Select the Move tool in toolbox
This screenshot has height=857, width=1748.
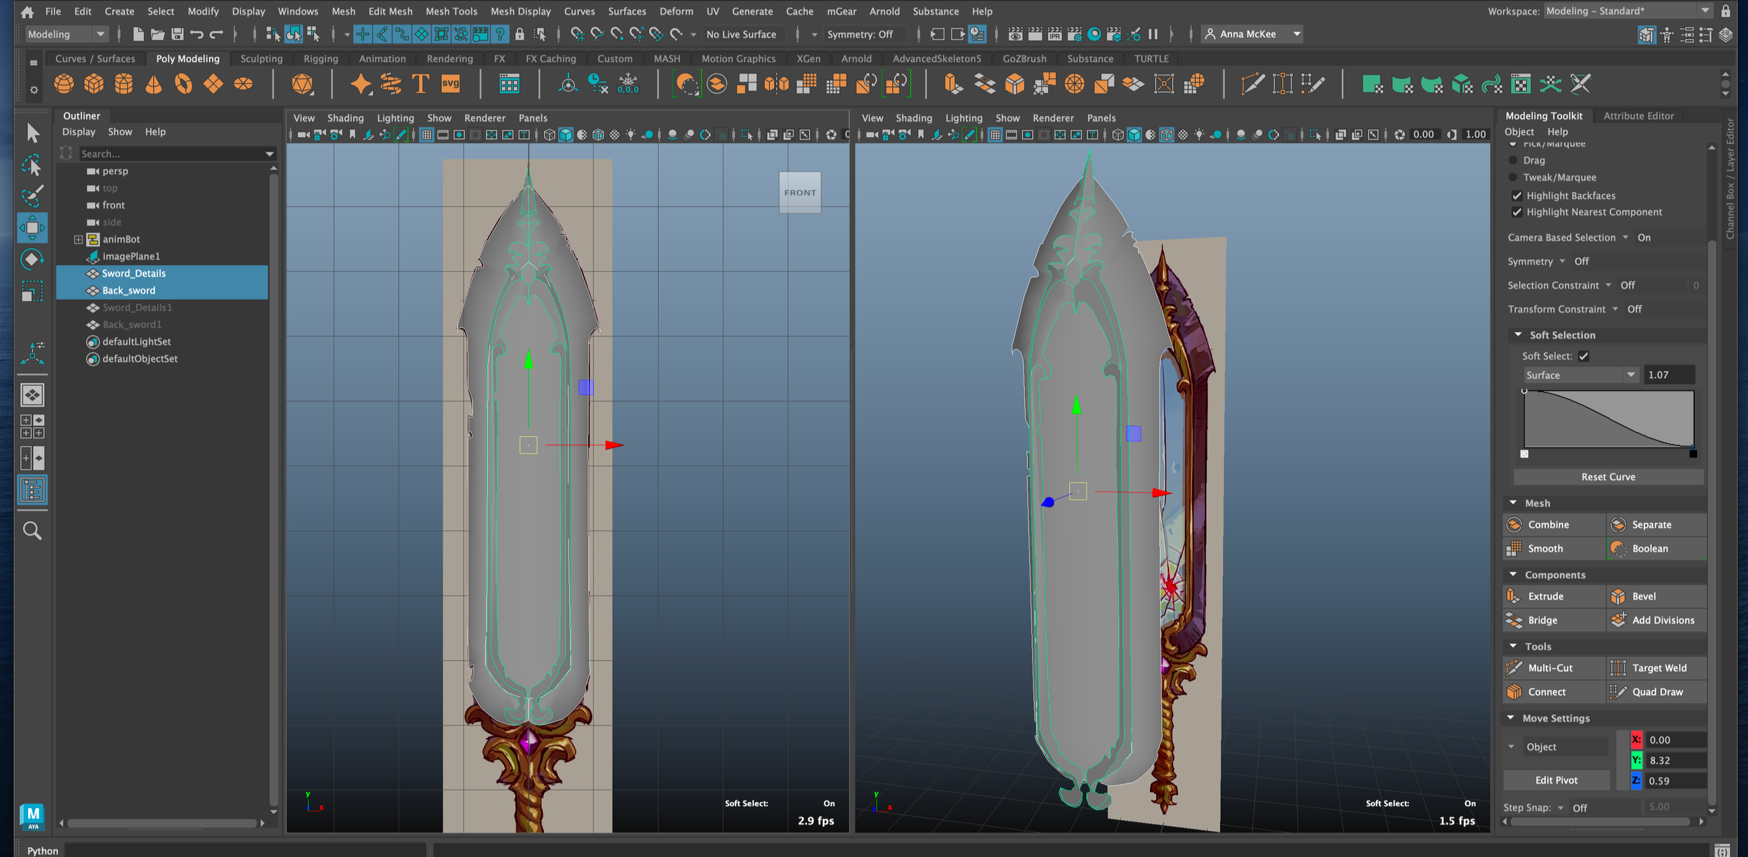point(32,228)
